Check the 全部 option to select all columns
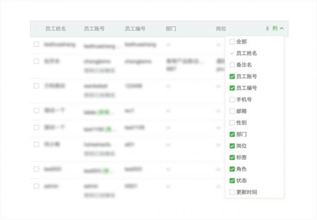This screenshot has height=220, width=317. pyautogui.click(x=232, y=42)
